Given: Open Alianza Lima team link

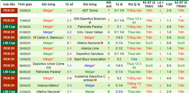Looking at the screenshot, I should click(x=90, y=48).
